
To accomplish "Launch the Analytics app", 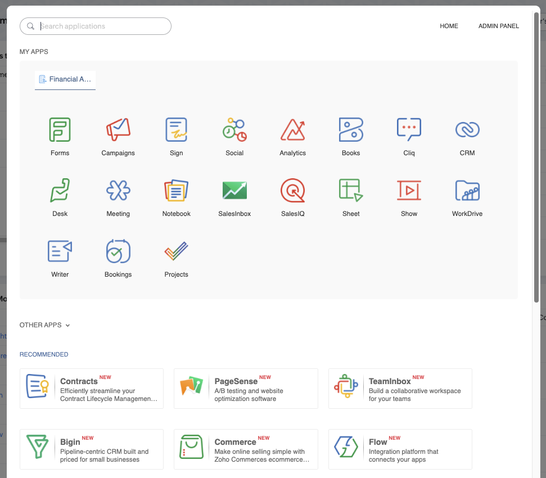I will (x=292, y=130).
